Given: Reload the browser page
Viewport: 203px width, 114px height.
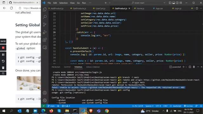Looking at the screenshot, I should coord(11,8).
